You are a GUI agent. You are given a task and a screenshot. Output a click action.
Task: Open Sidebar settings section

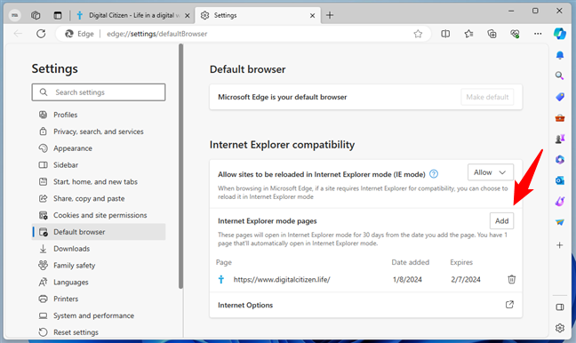[x=99, y=165]
